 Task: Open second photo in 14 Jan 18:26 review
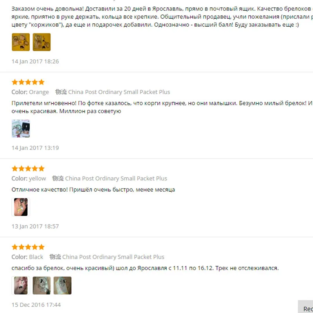tap(41, 42)
